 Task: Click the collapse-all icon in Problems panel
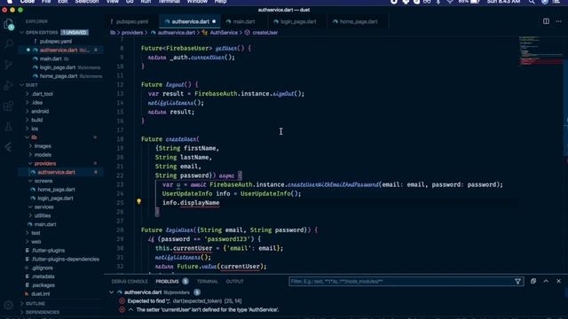533,281
